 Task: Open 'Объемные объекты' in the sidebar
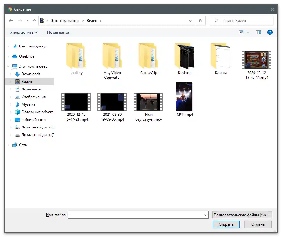point(38,112)
